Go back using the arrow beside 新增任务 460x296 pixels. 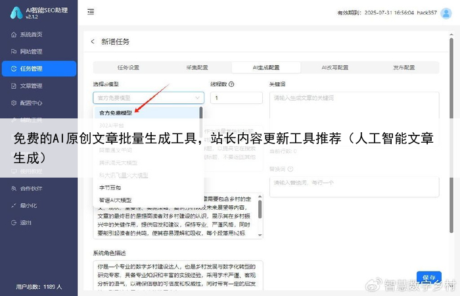[x=93, y=41]
